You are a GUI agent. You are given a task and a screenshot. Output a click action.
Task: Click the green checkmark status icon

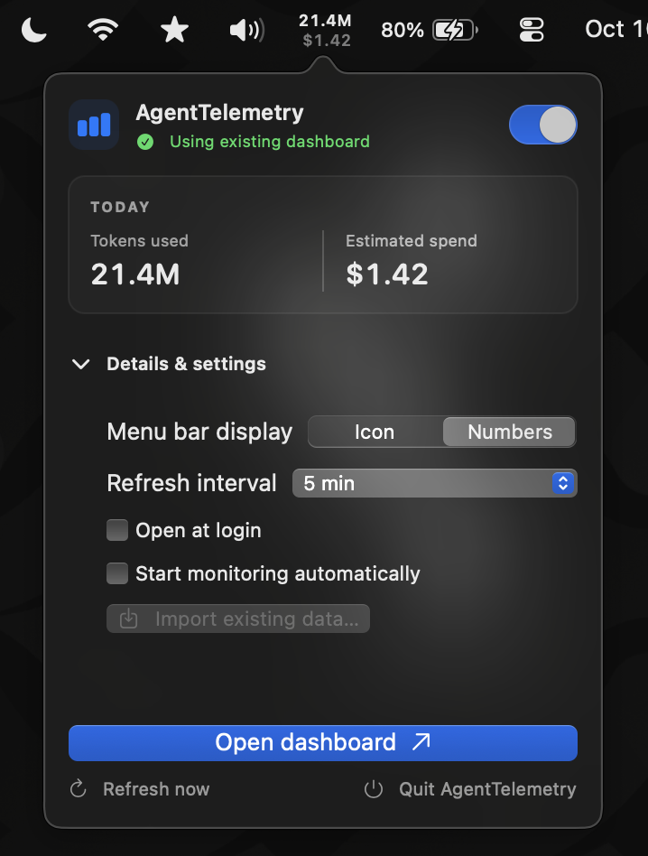(x=145, y=143)
